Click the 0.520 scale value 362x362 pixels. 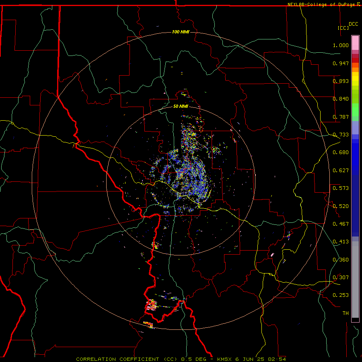341,206
